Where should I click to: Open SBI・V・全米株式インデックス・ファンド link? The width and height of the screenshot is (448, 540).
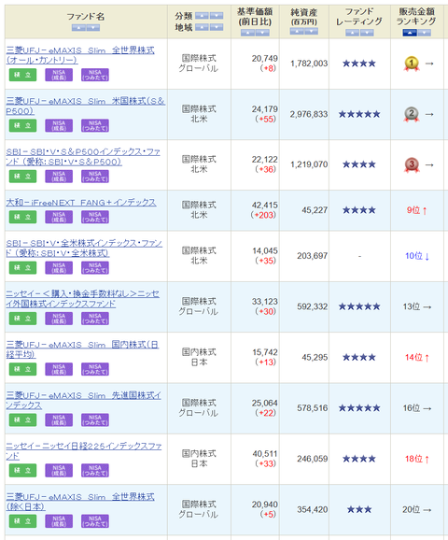[84, 248]
